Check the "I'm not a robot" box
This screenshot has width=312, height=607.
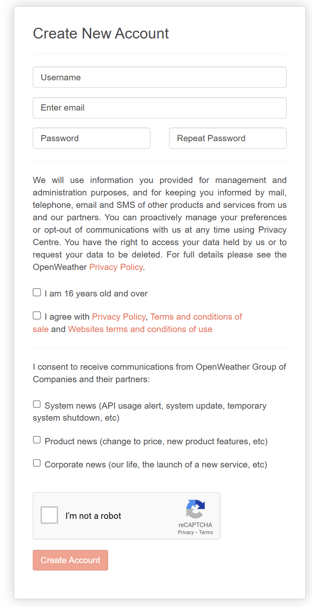coord(49,515)
